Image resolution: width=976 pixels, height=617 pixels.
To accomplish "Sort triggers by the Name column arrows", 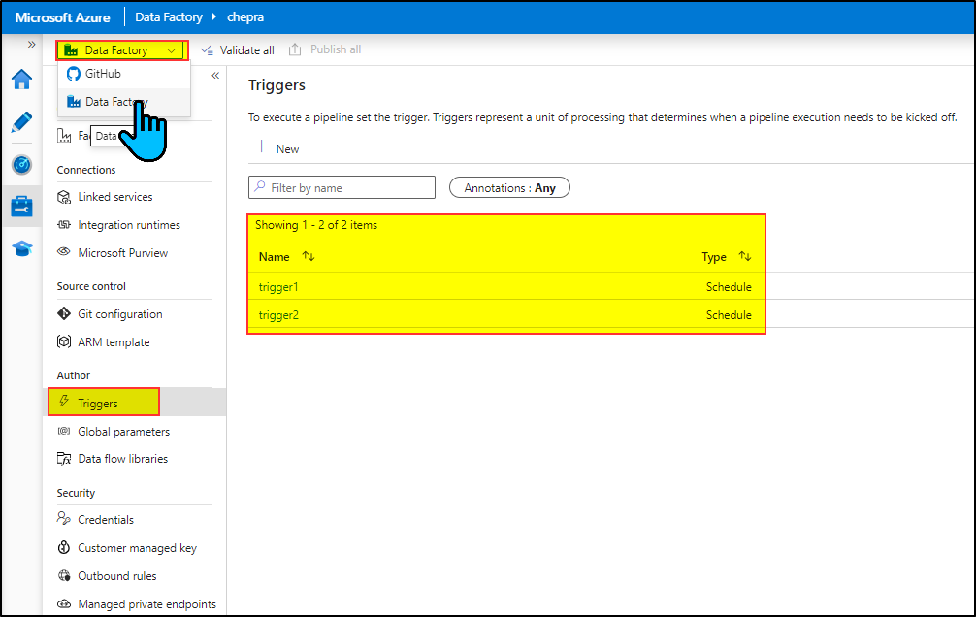I will point(309,256).
